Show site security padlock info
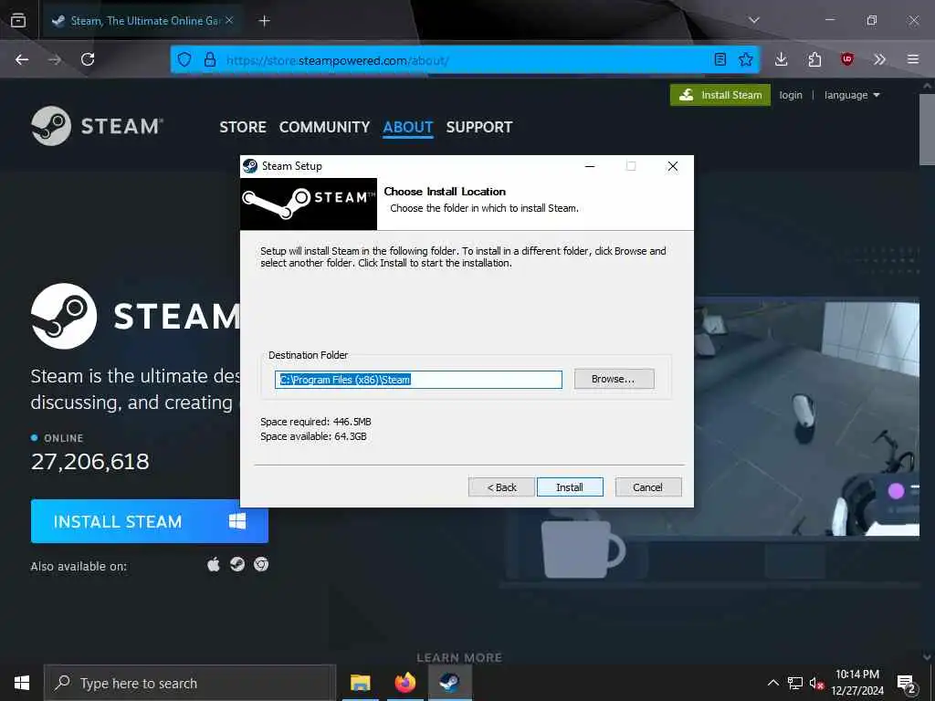Viewport: 935px width, 701px height. (209, 59)
